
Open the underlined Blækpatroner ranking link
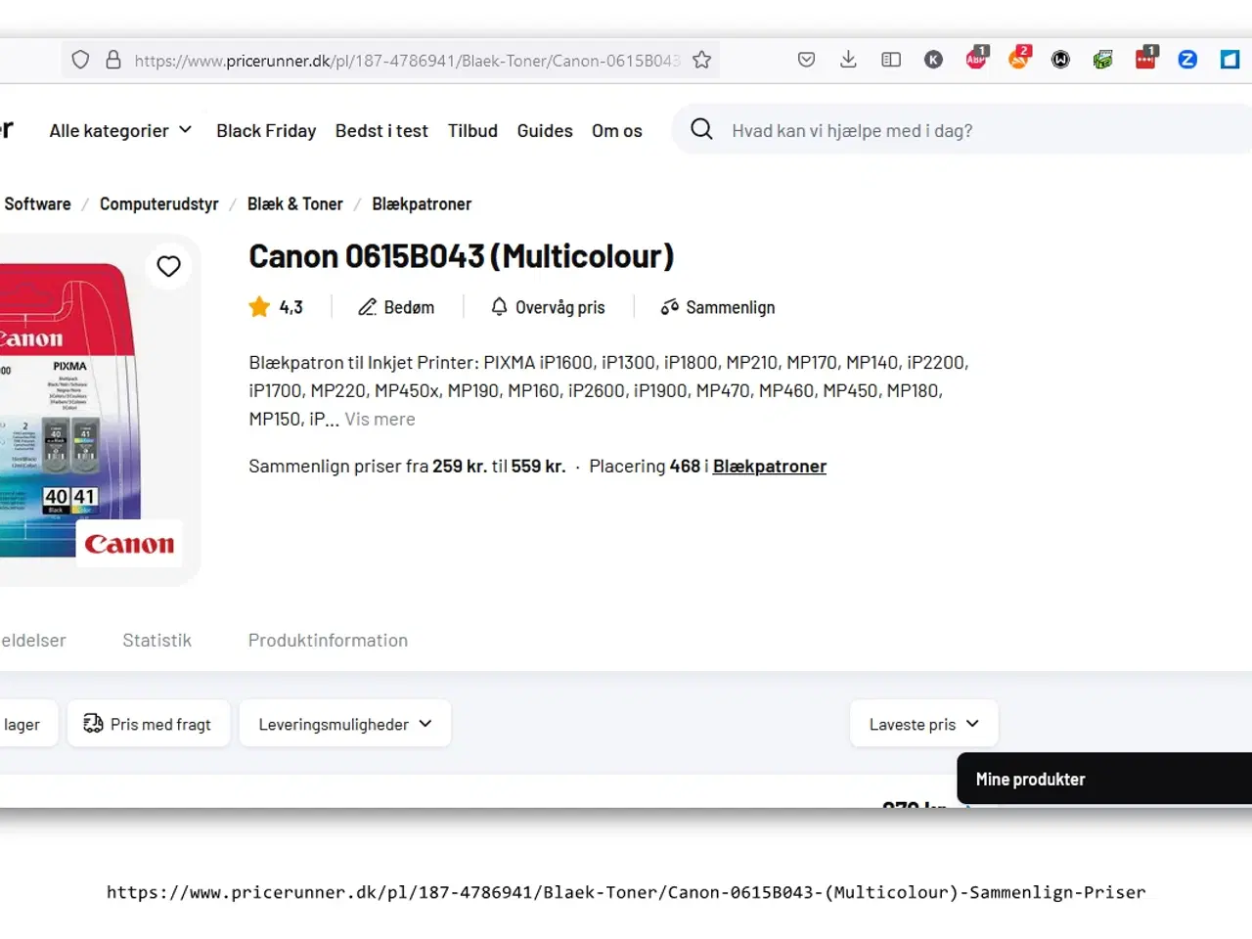pos(770,467)
